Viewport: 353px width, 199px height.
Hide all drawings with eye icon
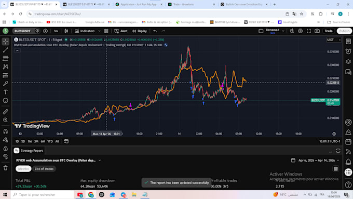pos(6,156)
